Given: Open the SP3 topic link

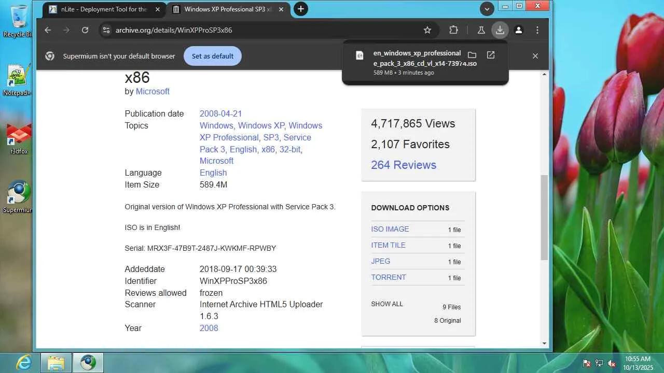Looking at the screenshot, I should point(271,137).
